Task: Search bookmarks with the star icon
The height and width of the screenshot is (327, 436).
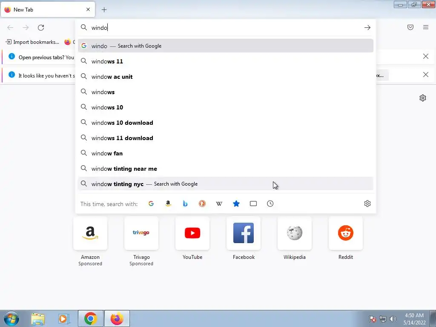Action: click(x=236, y=204)
